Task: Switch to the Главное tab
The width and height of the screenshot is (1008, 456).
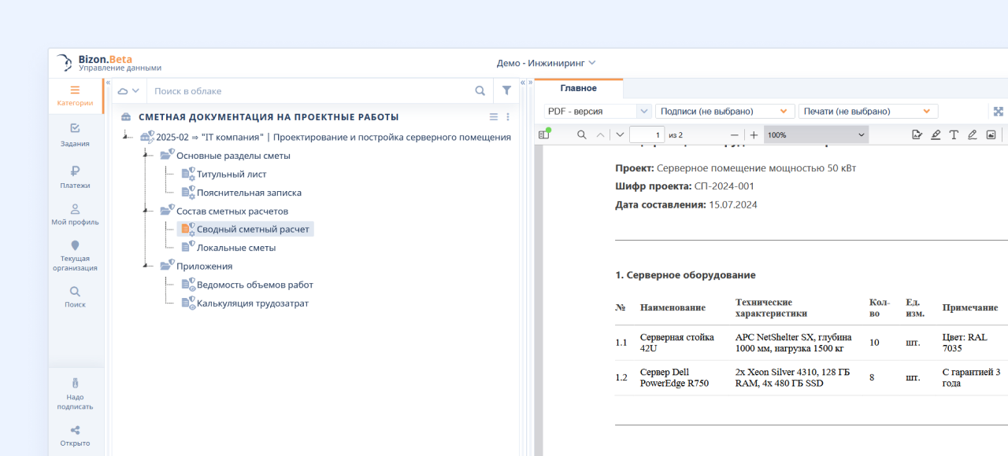Action: pos(578,88)
